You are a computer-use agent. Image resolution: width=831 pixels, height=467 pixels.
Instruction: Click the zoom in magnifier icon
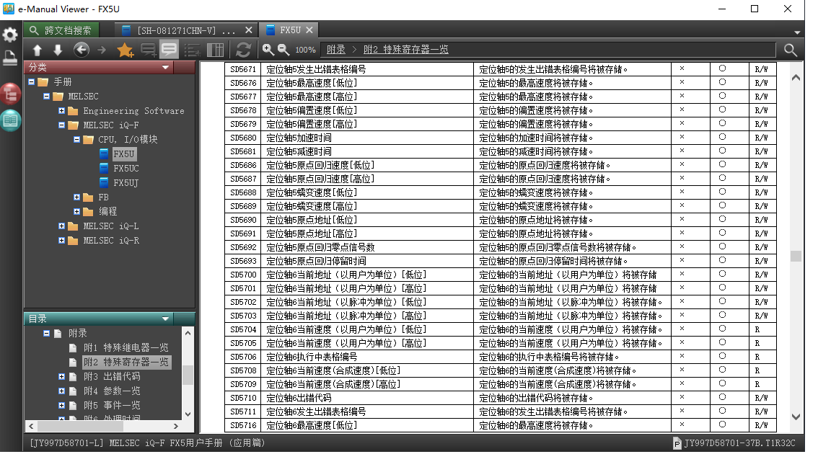tap(268, 50)
